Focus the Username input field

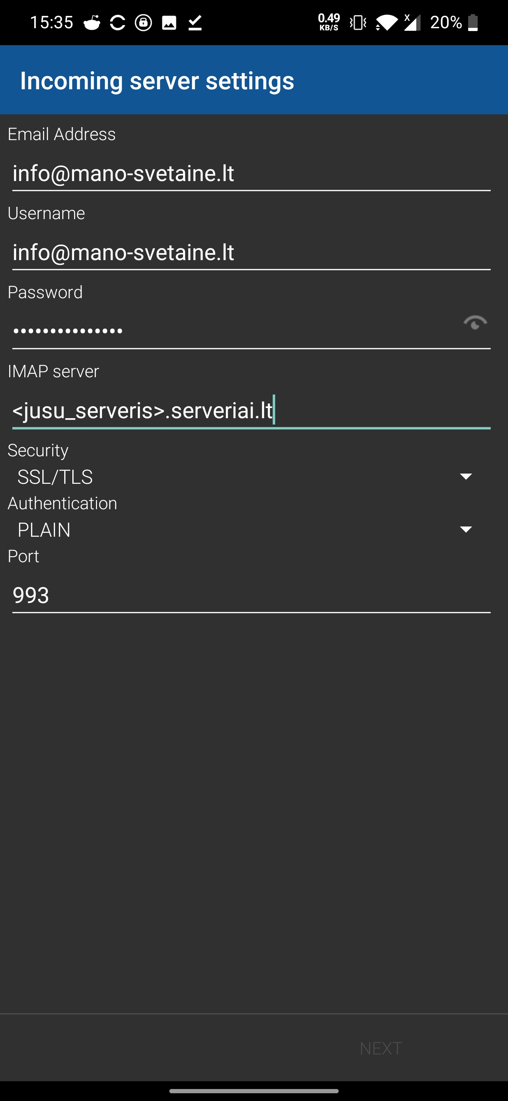[x=251, y=253]
